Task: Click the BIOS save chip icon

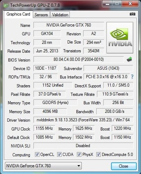Action: tap(129, 59)
